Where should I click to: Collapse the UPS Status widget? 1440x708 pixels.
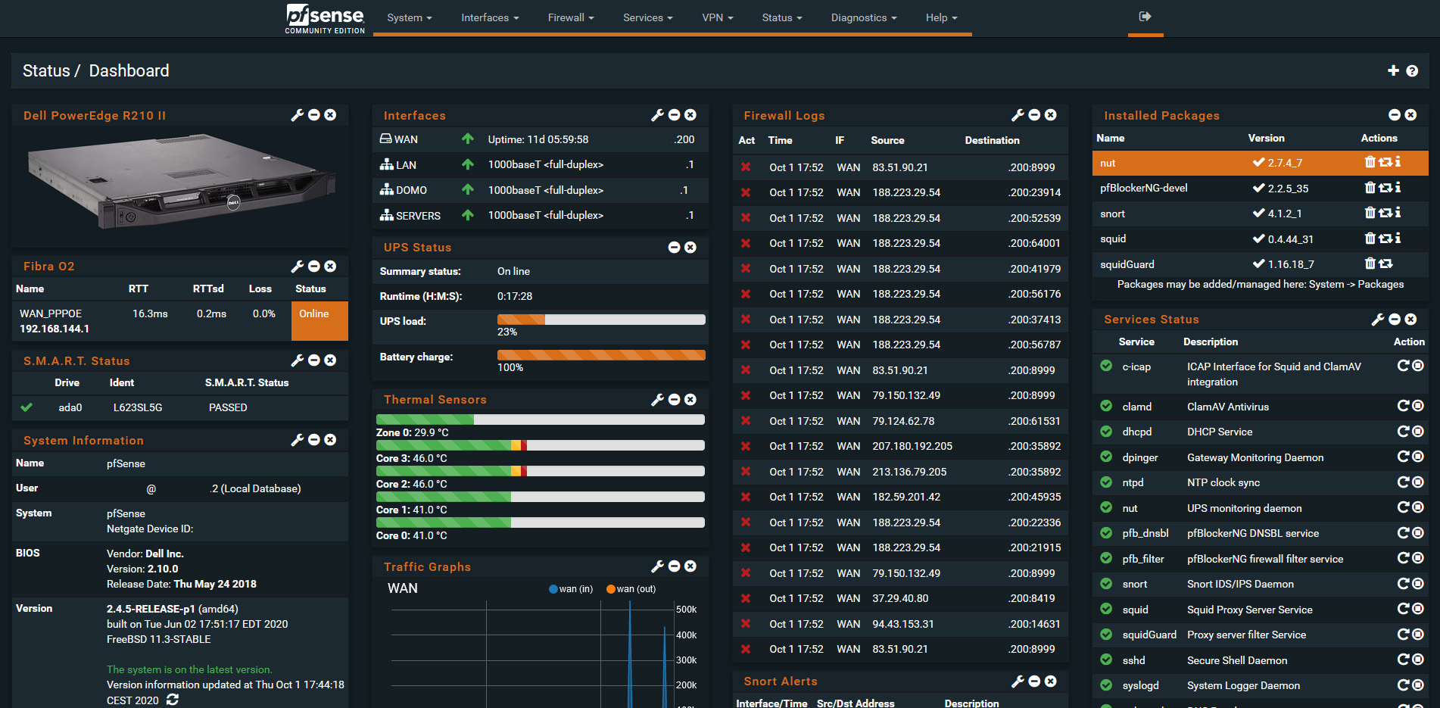[673, 247]
